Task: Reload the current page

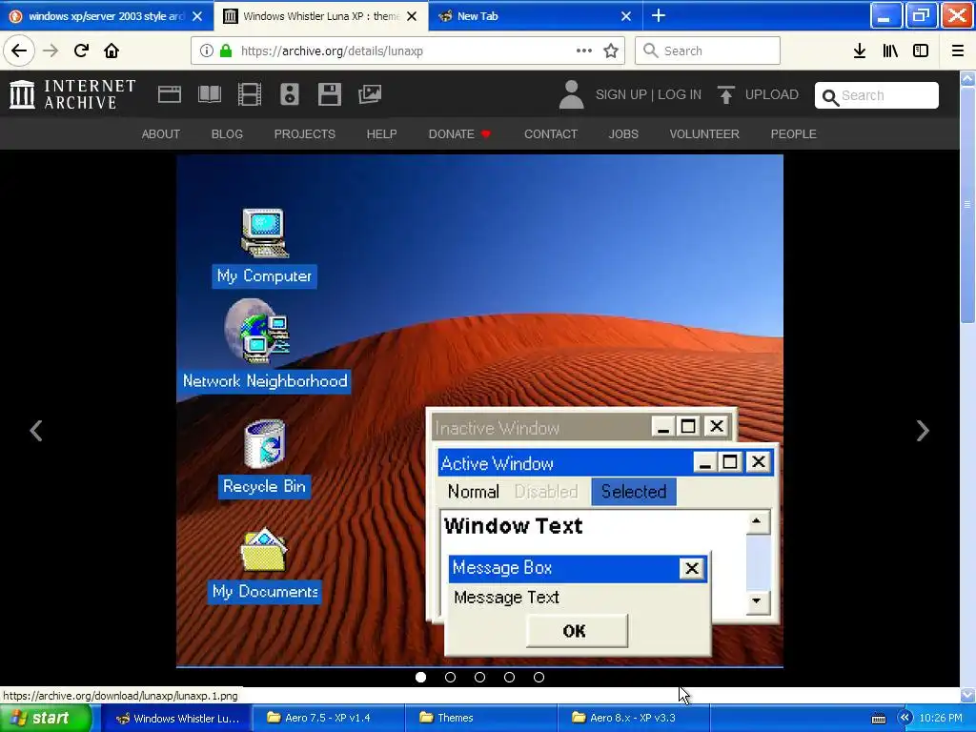Action: (x=81, y=51)
